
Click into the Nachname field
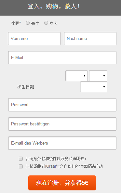(x=90, y=39)
